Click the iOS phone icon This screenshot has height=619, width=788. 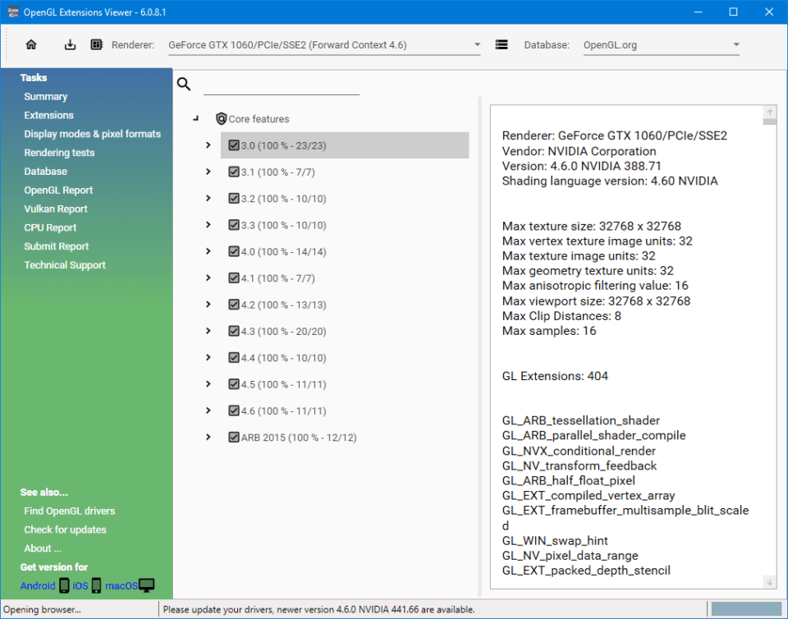click(96, 585)
